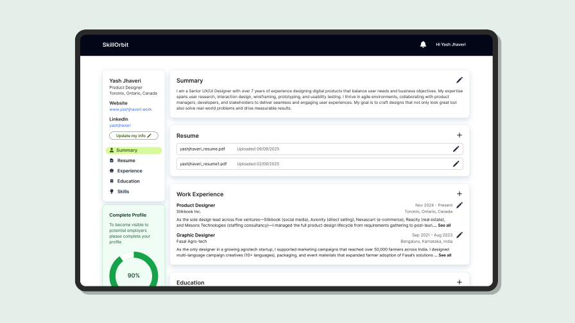The width and height of the screenshot is (575, 323).
Task: Expand Graphic Designer description with See all
Action: click(x=445, y=255)
